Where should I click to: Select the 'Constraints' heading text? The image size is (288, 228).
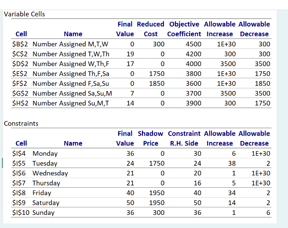(x=21, y=124)
